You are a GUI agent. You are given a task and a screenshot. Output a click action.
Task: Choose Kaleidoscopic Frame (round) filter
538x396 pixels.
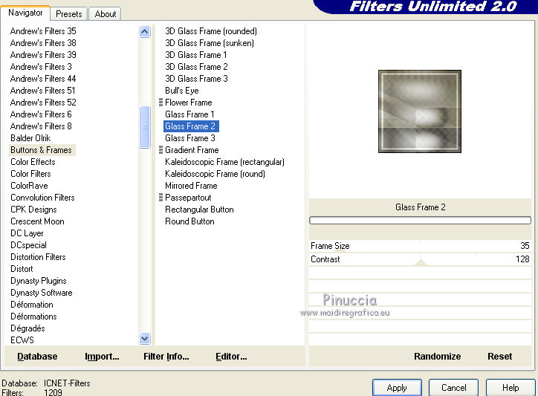pyautogui.click(x=215, y=174)
